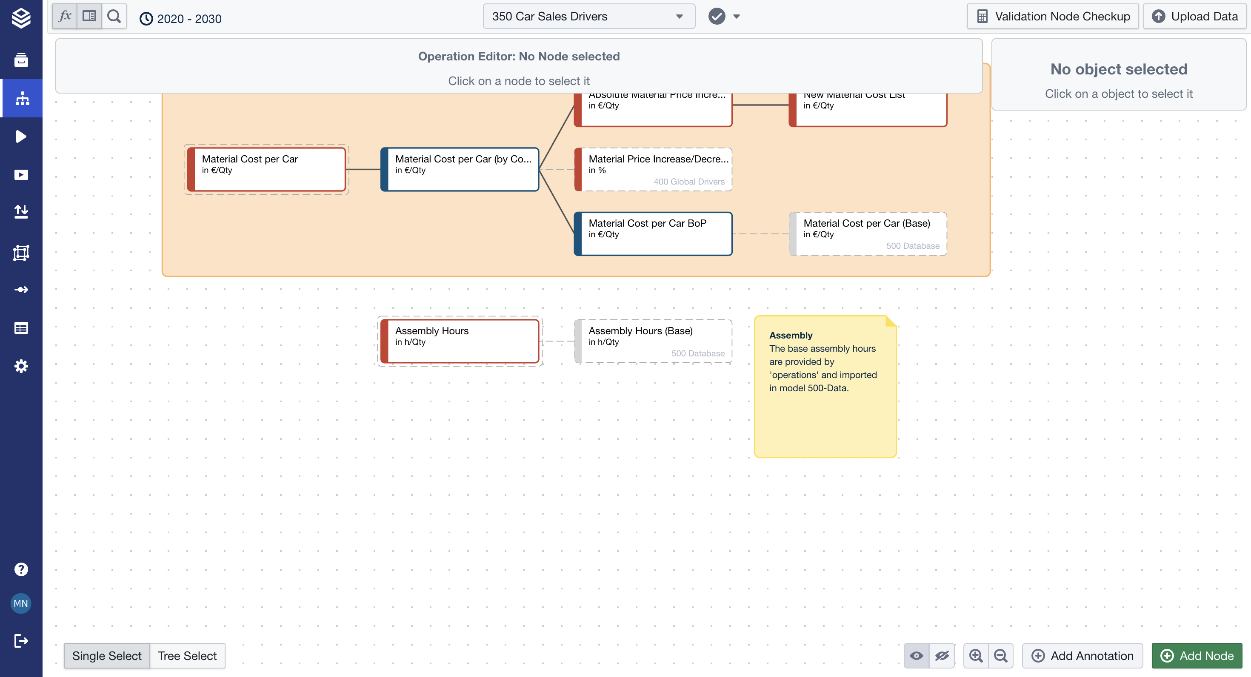Click the logout icon at sidebar bottom
1251x677 pixels.
pos(21,640)
